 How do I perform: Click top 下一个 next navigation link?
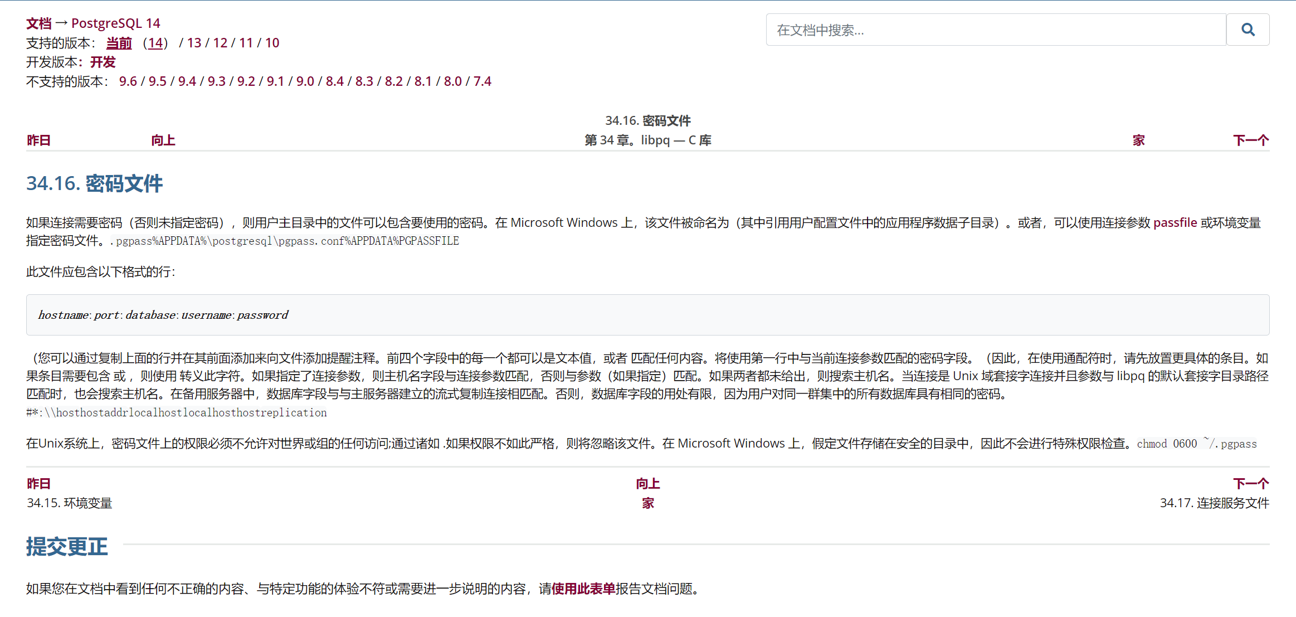pyautogui.click(x=1250, y=140)
